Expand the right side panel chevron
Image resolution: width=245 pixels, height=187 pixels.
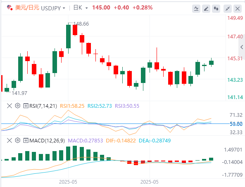click(242, 47)
